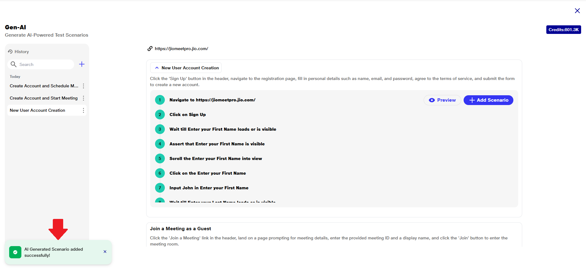This screenshot has width=586, height=269.
Task: Select step 2 Click on Sign Up
Action: pyautogui.click(x=187, y=115)
